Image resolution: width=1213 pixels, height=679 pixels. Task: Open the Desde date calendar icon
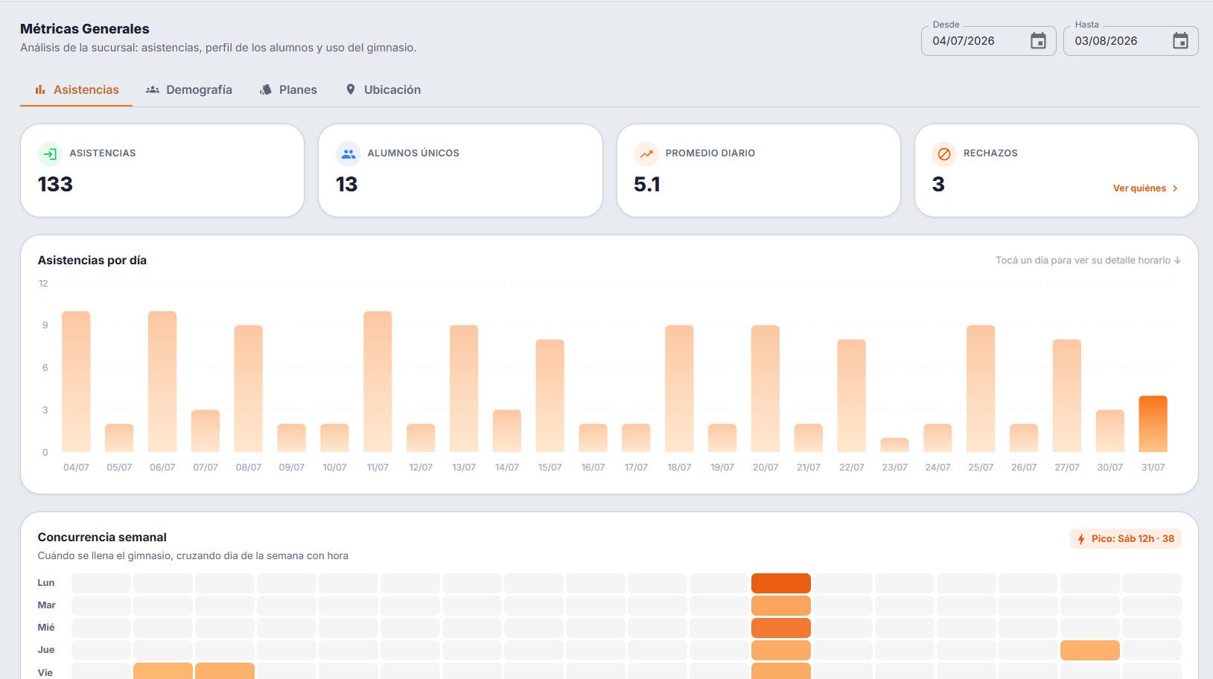1038,41
